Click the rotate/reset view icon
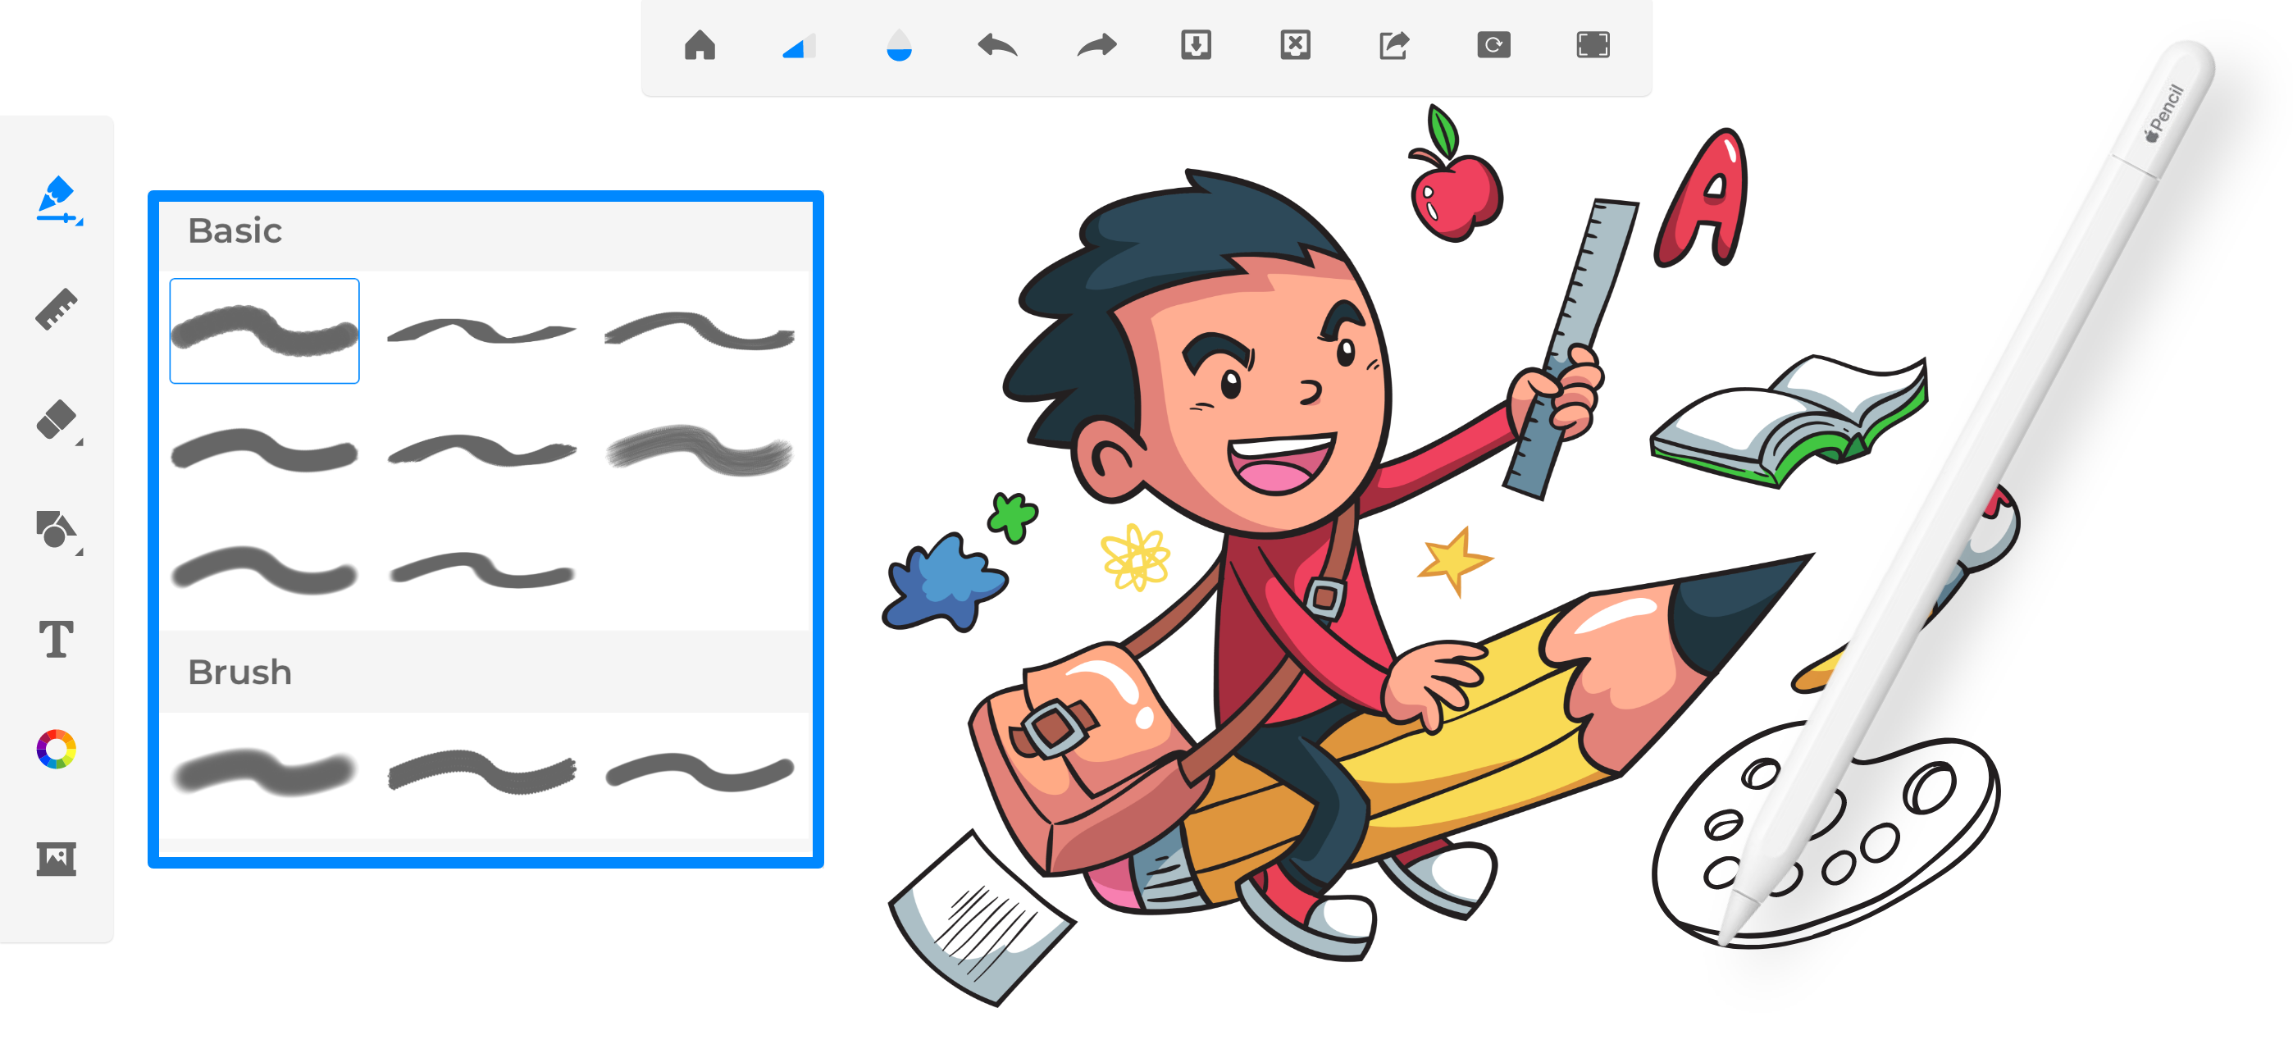Image resolution: width=2293 pixels, height=1058 pixels. pos(1493,45)
